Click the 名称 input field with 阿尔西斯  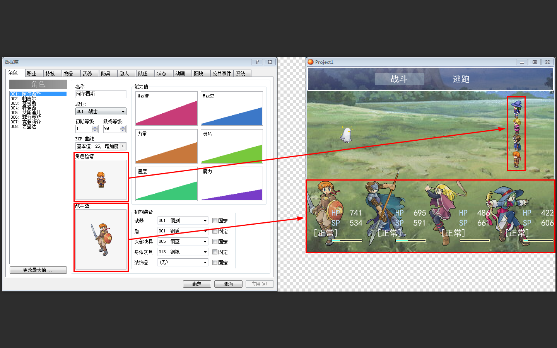pos(101,94)
